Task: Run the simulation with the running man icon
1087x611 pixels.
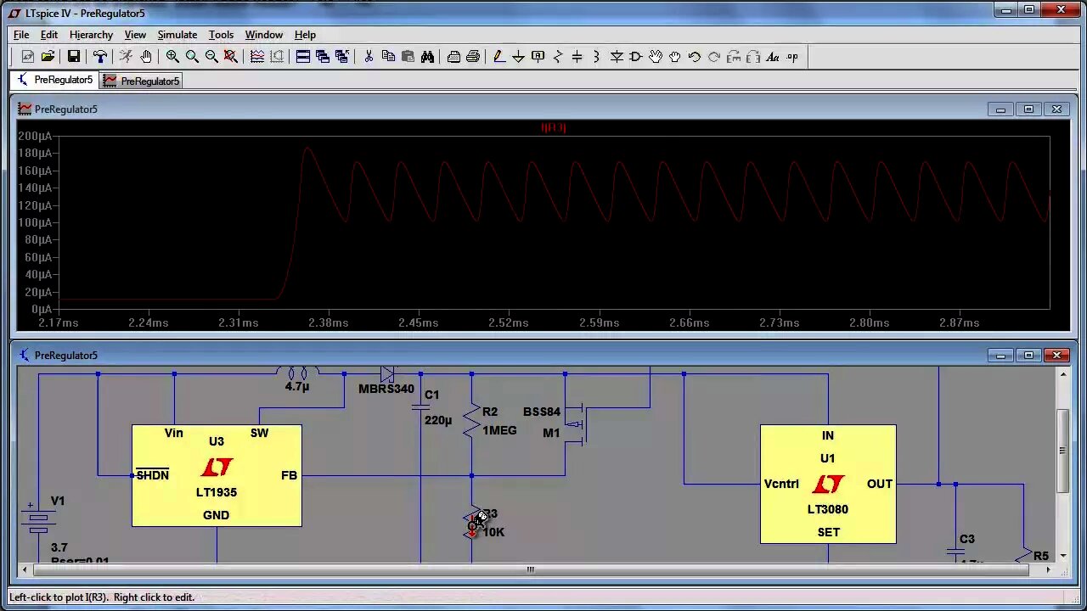Action: coord(126,57)
